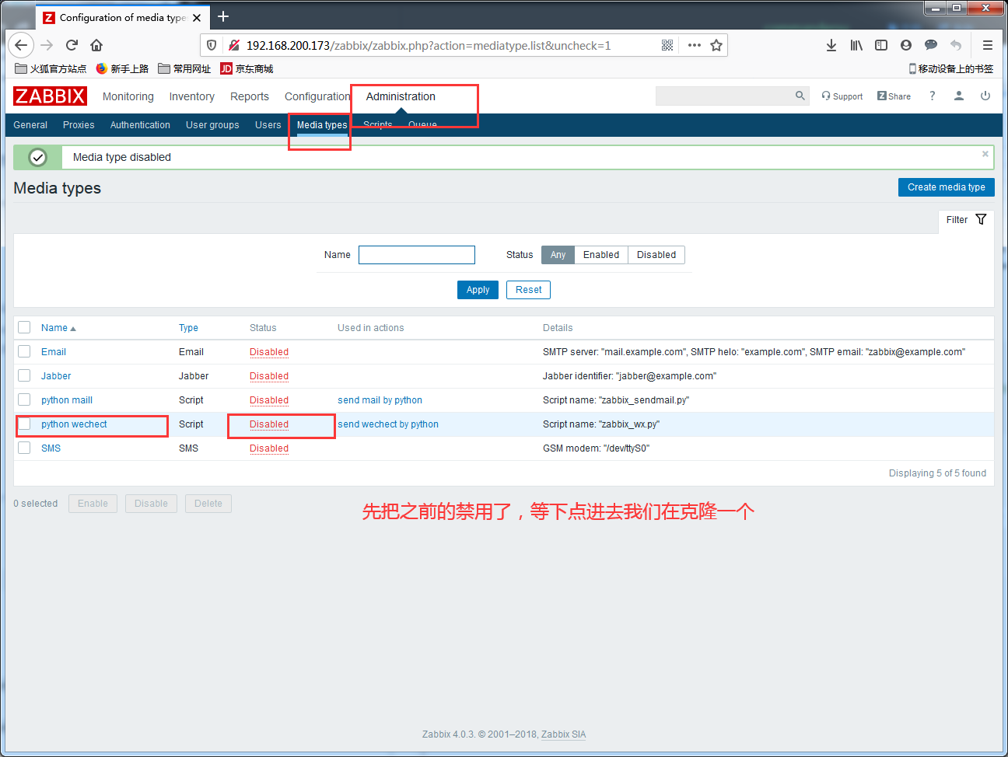1008x757 pixels.
Task: Toggle the sidebar icon in toolbar
Action: [881, 45]
